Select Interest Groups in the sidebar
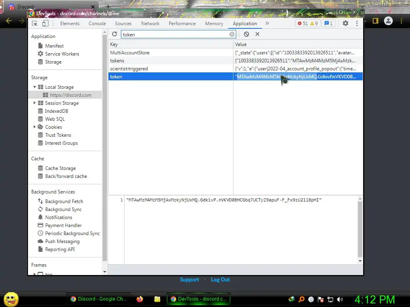 (x=61, y=143)
